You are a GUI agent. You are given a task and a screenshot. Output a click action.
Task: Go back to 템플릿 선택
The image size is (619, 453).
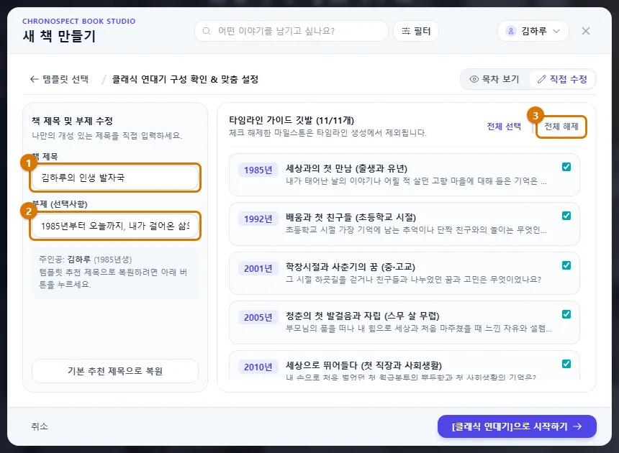click(60, 79)
